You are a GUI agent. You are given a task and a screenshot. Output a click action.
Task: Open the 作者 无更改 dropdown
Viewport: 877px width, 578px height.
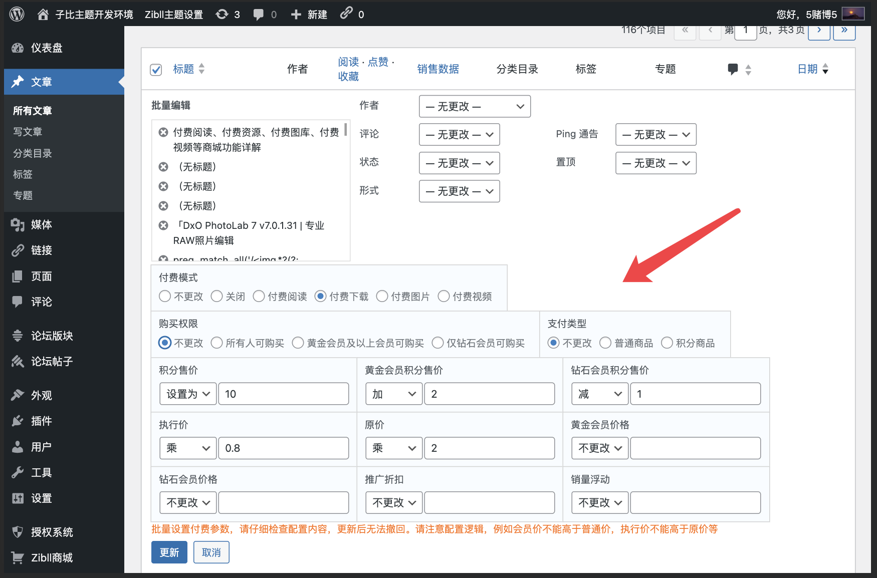[474, 106]
